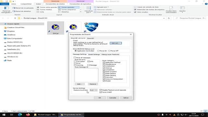The width and height of the screenshot is (208, 117).
Task: Click Ocultar itens selecionados icon
Action: click(x=171, y=9)
